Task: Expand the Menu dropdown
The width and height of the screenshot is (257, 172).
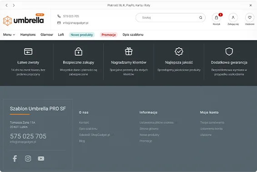Action: (9, 35)
